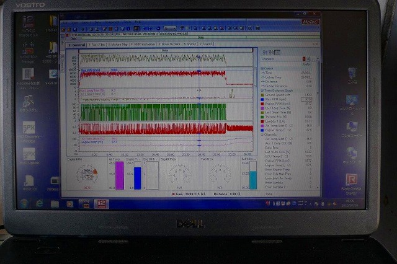The height and width of the screenshot is (264, 397).
Task: Open File Explorer from the taskbar
Action: (55, 204)
